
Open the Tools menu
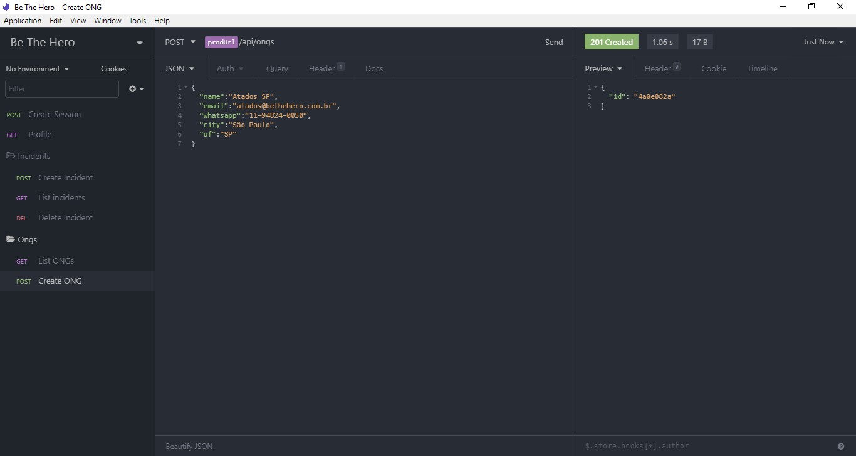pyautogui.click(x=137, y=21)
